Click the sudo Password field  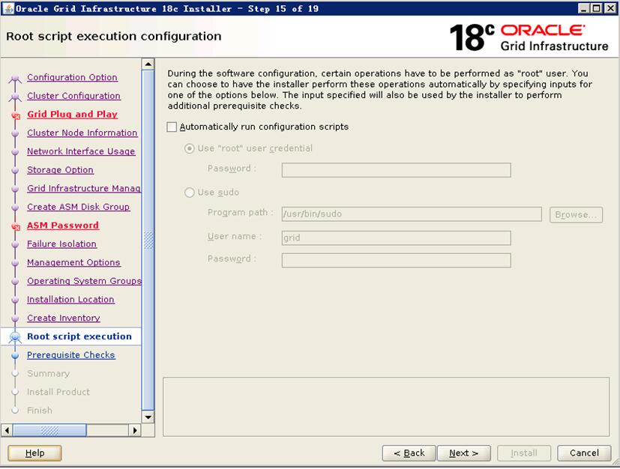click(x=396, y=261)
